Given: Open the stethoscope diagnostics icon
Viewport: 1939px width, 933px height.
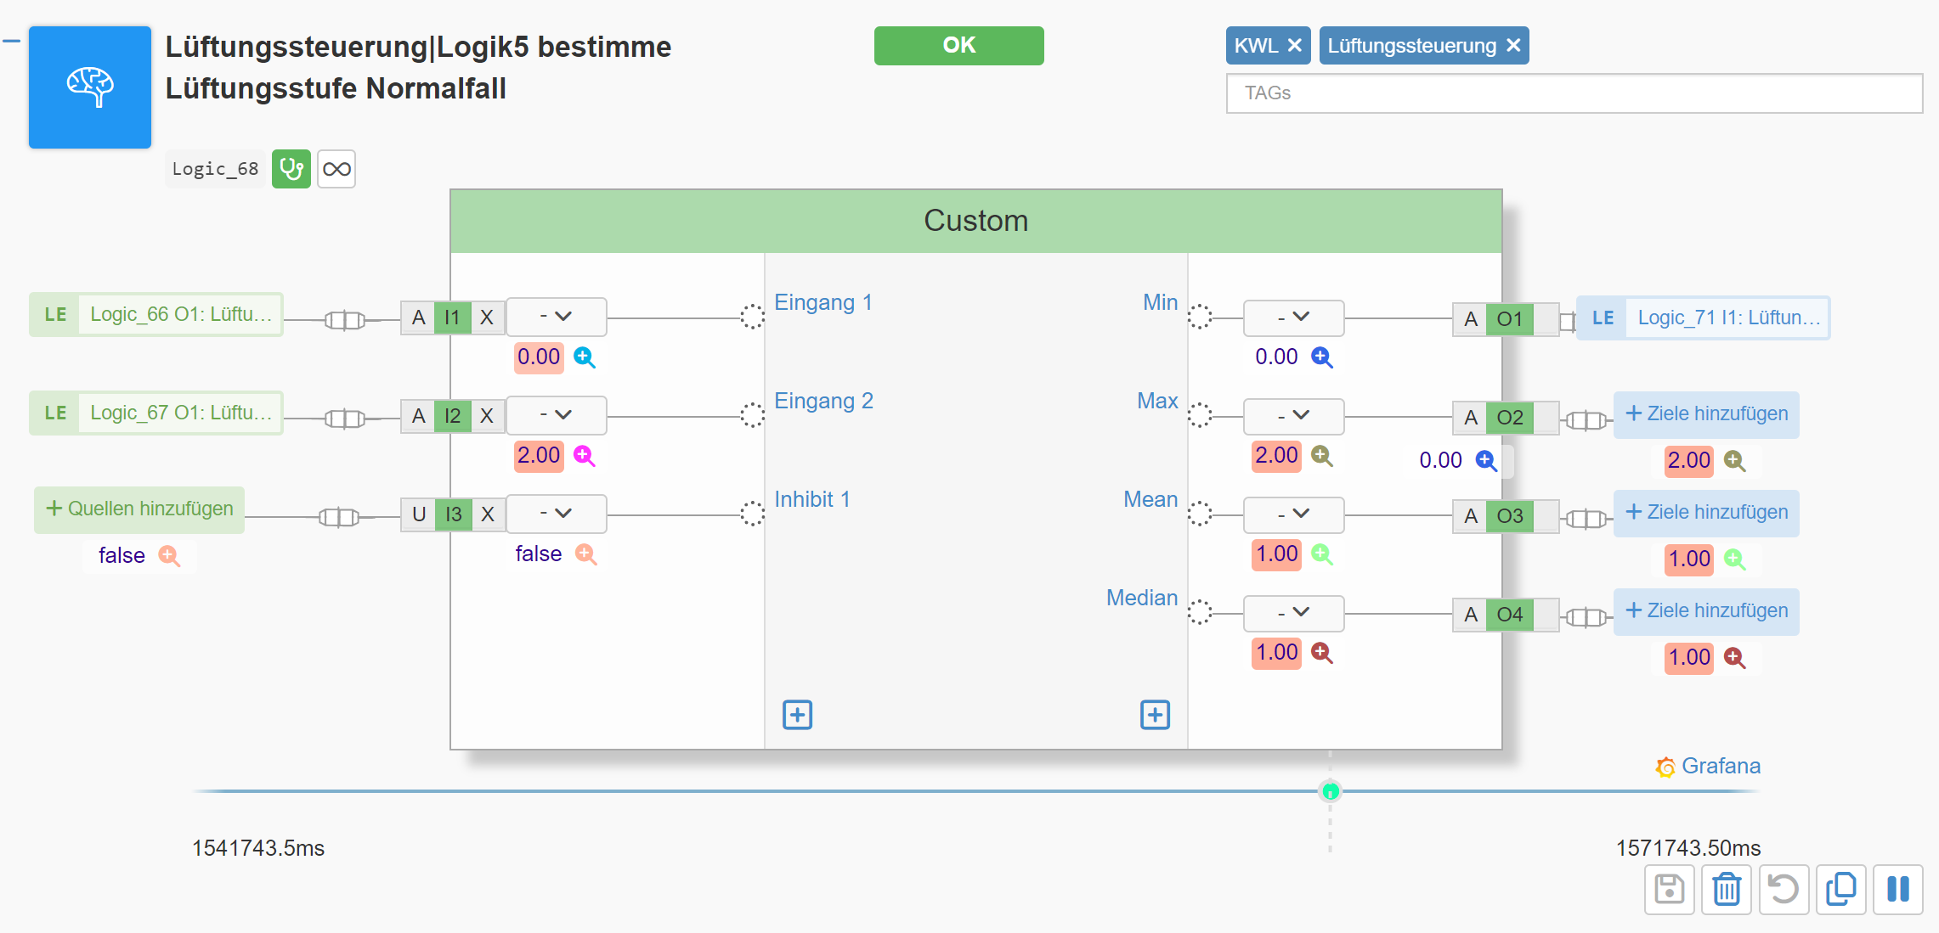Looking at the screenshot, I should click(x=291, y=169).
